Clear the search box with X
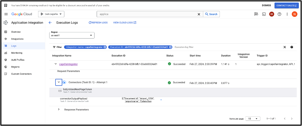 pyautogui.click(x=199, y=14)
